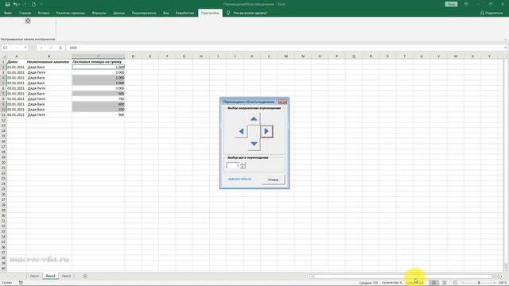Select column D header

[133, 56]
